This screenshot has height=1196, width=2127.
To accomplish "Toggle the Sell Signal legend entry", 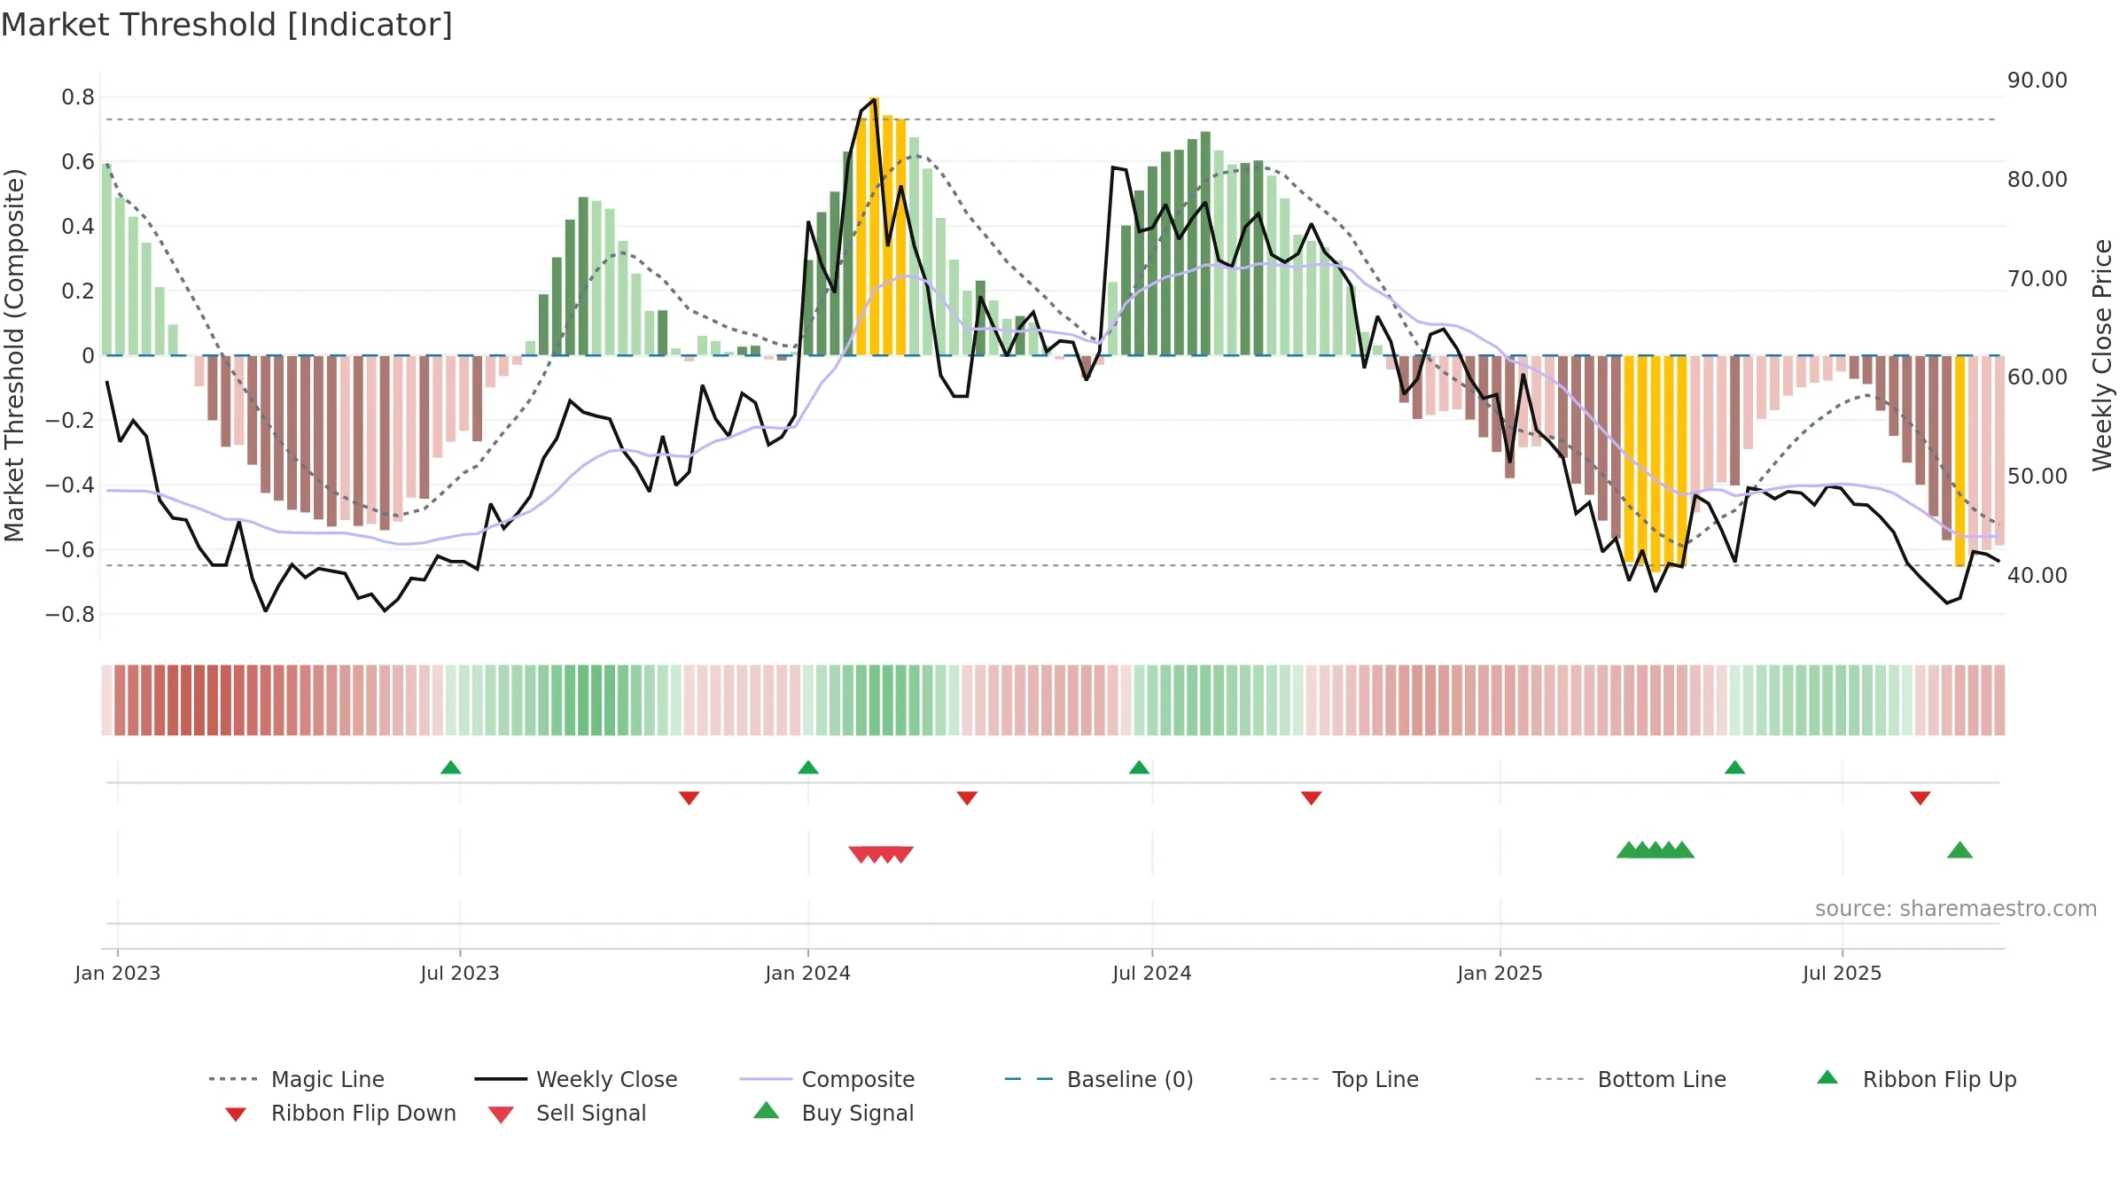I will [567, 1113].
